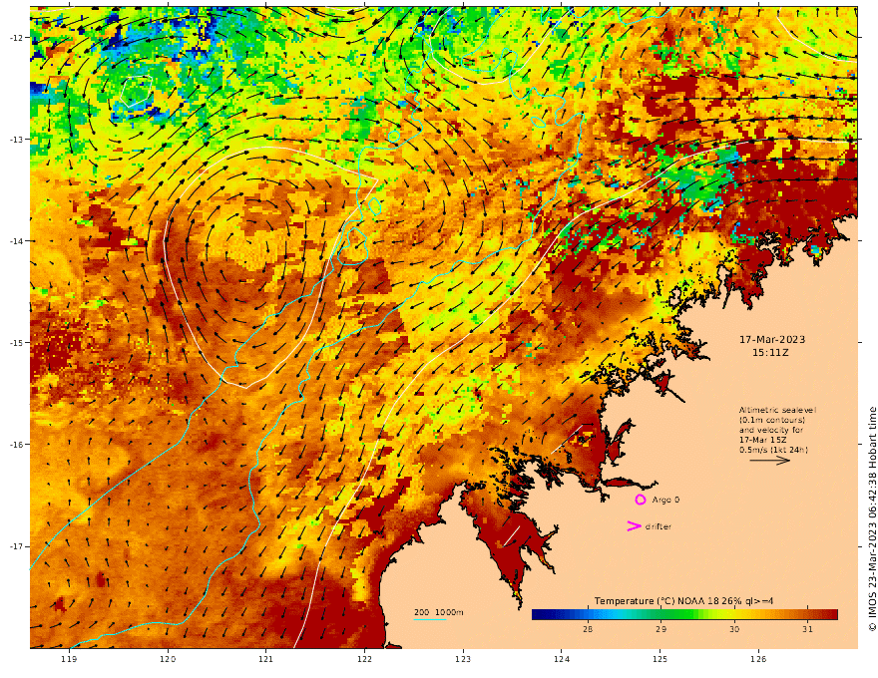Click the 'drifter' legend label
This screenshot has height=678, width=878.
(x=658, y=526)
